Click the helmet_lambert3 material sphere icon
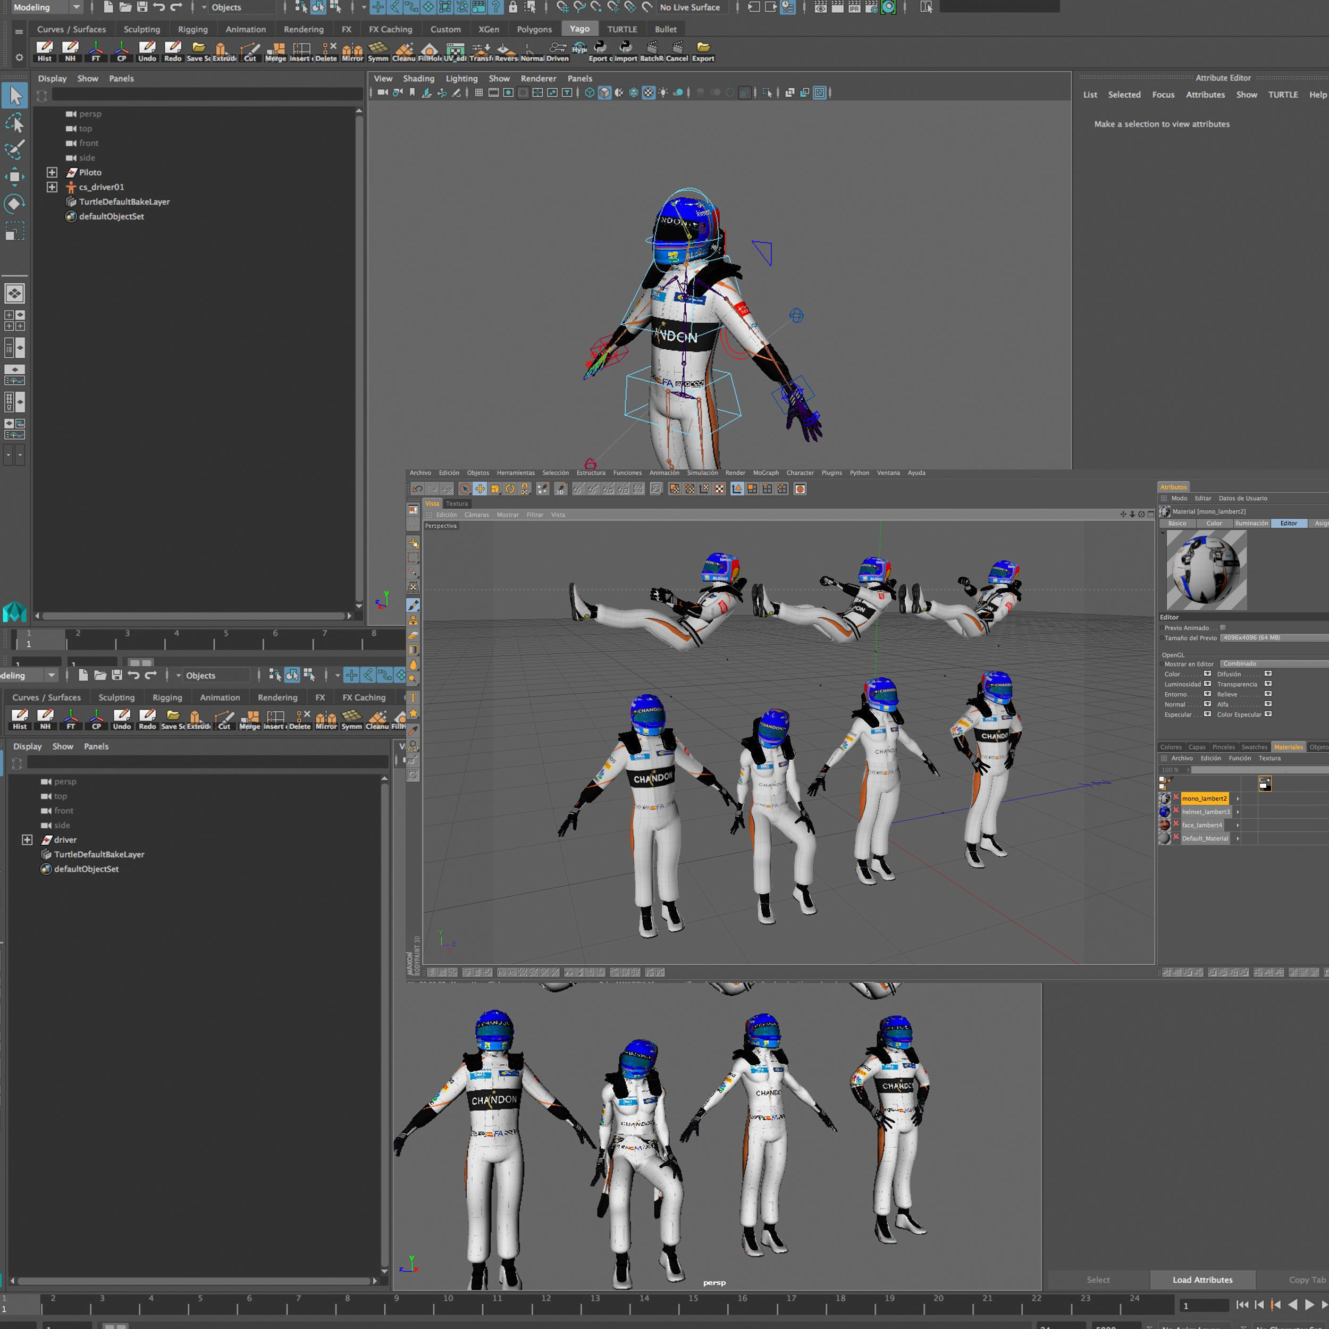Image resolution: width=1329 pixels, height=1329 pixels. [1165, 812]
